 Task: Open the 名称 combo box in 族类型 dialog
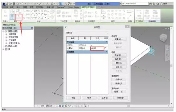(93, 33)
